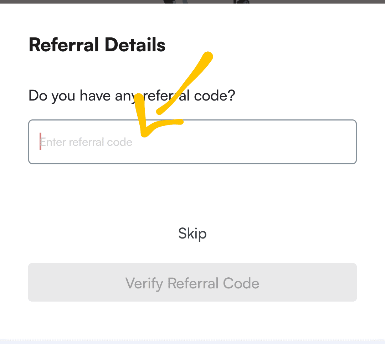Click the word "Verify" on the gray button

click(x=144, y=283)
